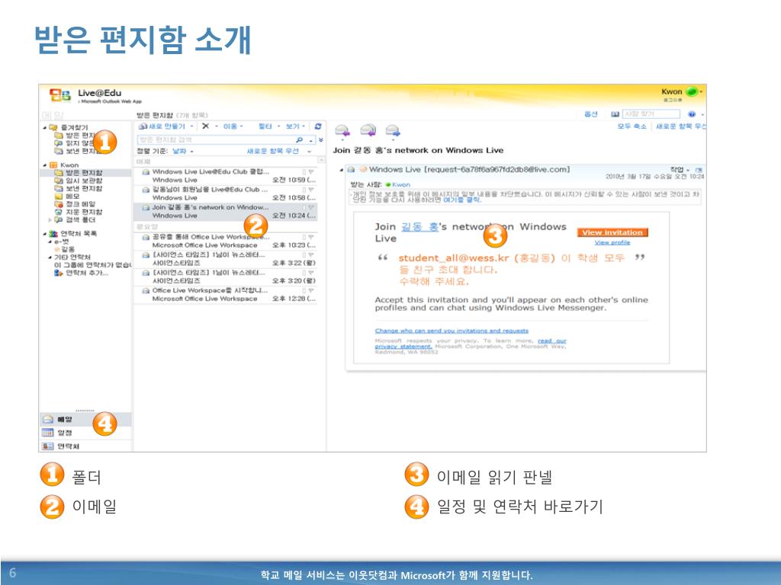The height and width of the screenshot is (585, 781).
Task: Collapse the 즐겨찾기 favorites tree node
Action: (45, 128)
